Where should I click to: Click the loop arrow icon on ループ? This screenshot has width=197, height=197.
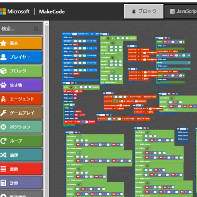click(3, 141)
